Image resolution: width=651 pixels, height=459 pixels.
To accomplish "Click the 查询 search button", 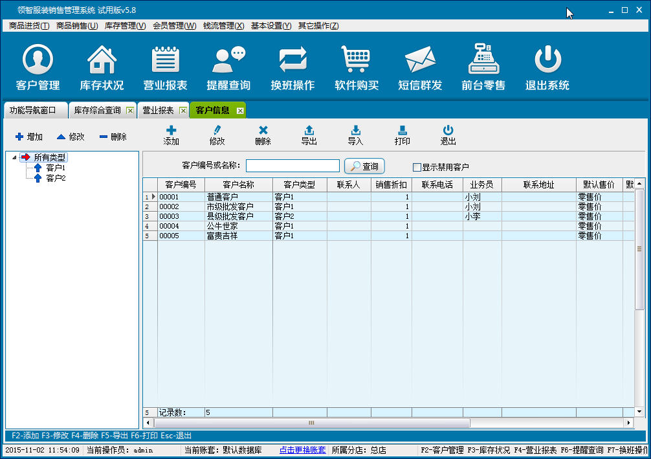I will pyautogui.click(x=364, y=166).
